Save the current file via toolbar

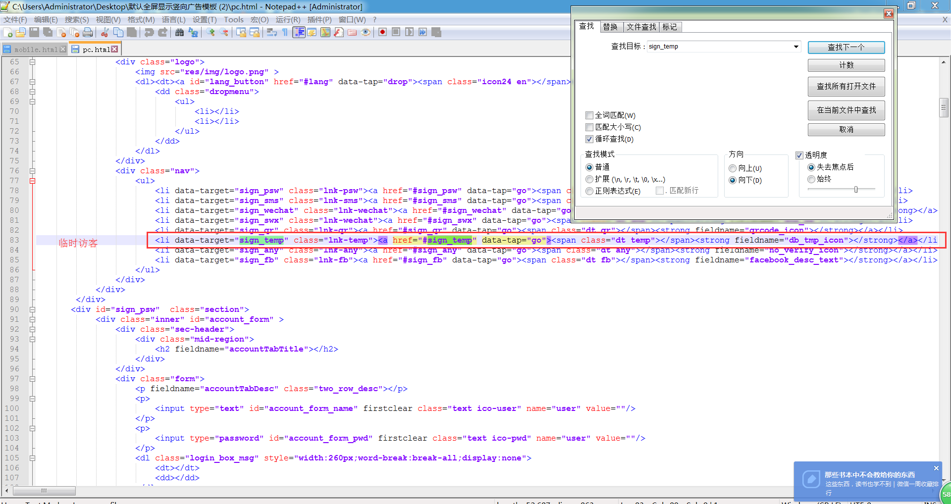coord(34,32)
